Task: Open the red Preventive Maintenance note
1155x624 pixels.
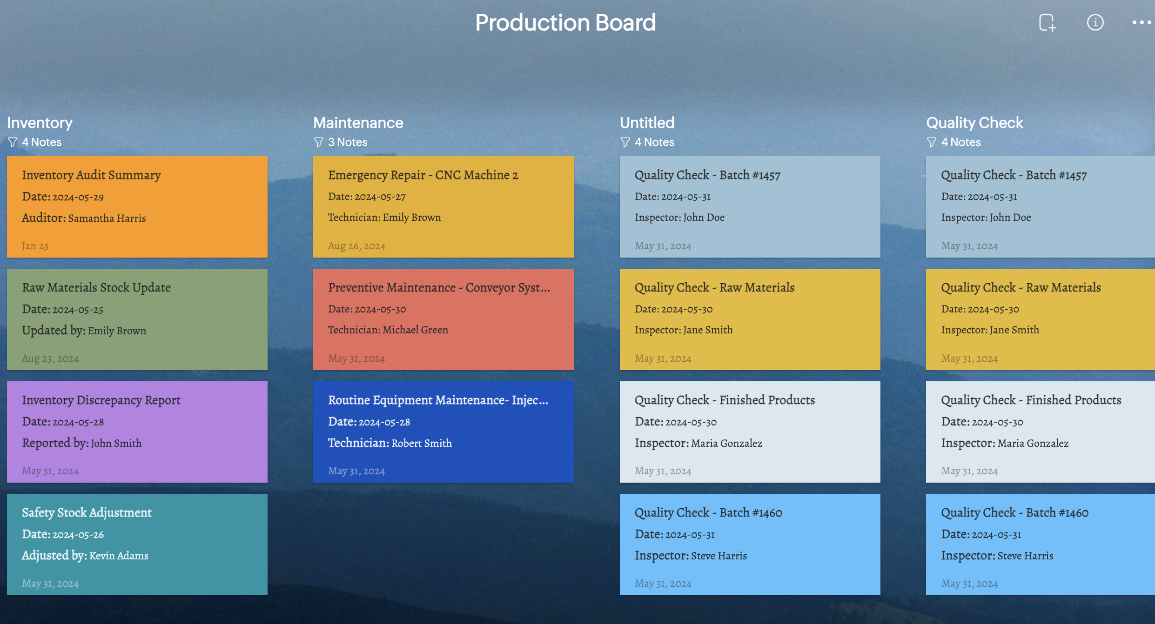Action: point(443,319)
